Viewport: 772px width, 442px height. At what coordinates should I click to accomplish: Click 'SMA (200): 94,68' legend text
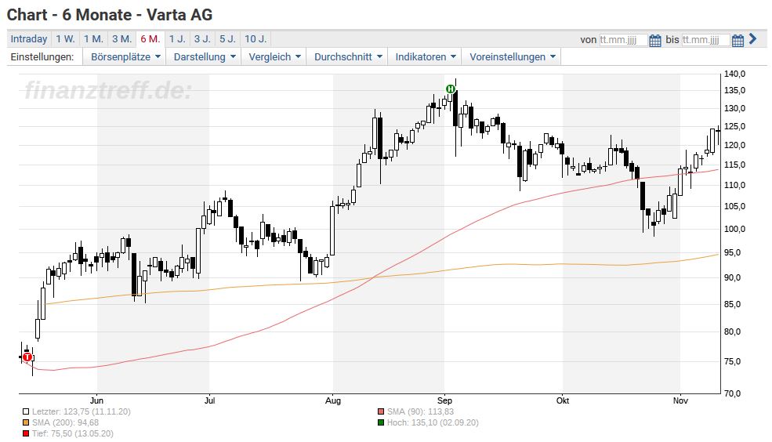65,423
